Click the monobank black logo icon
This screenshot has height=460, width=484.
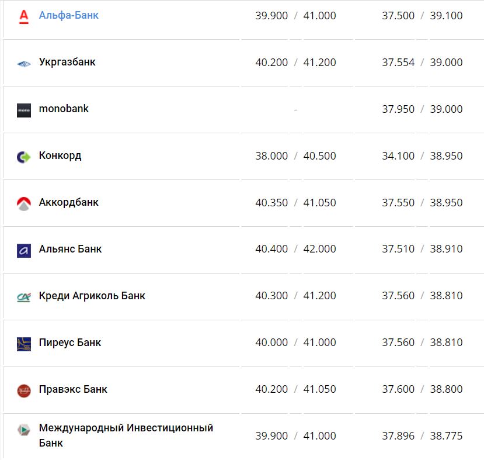24,110
